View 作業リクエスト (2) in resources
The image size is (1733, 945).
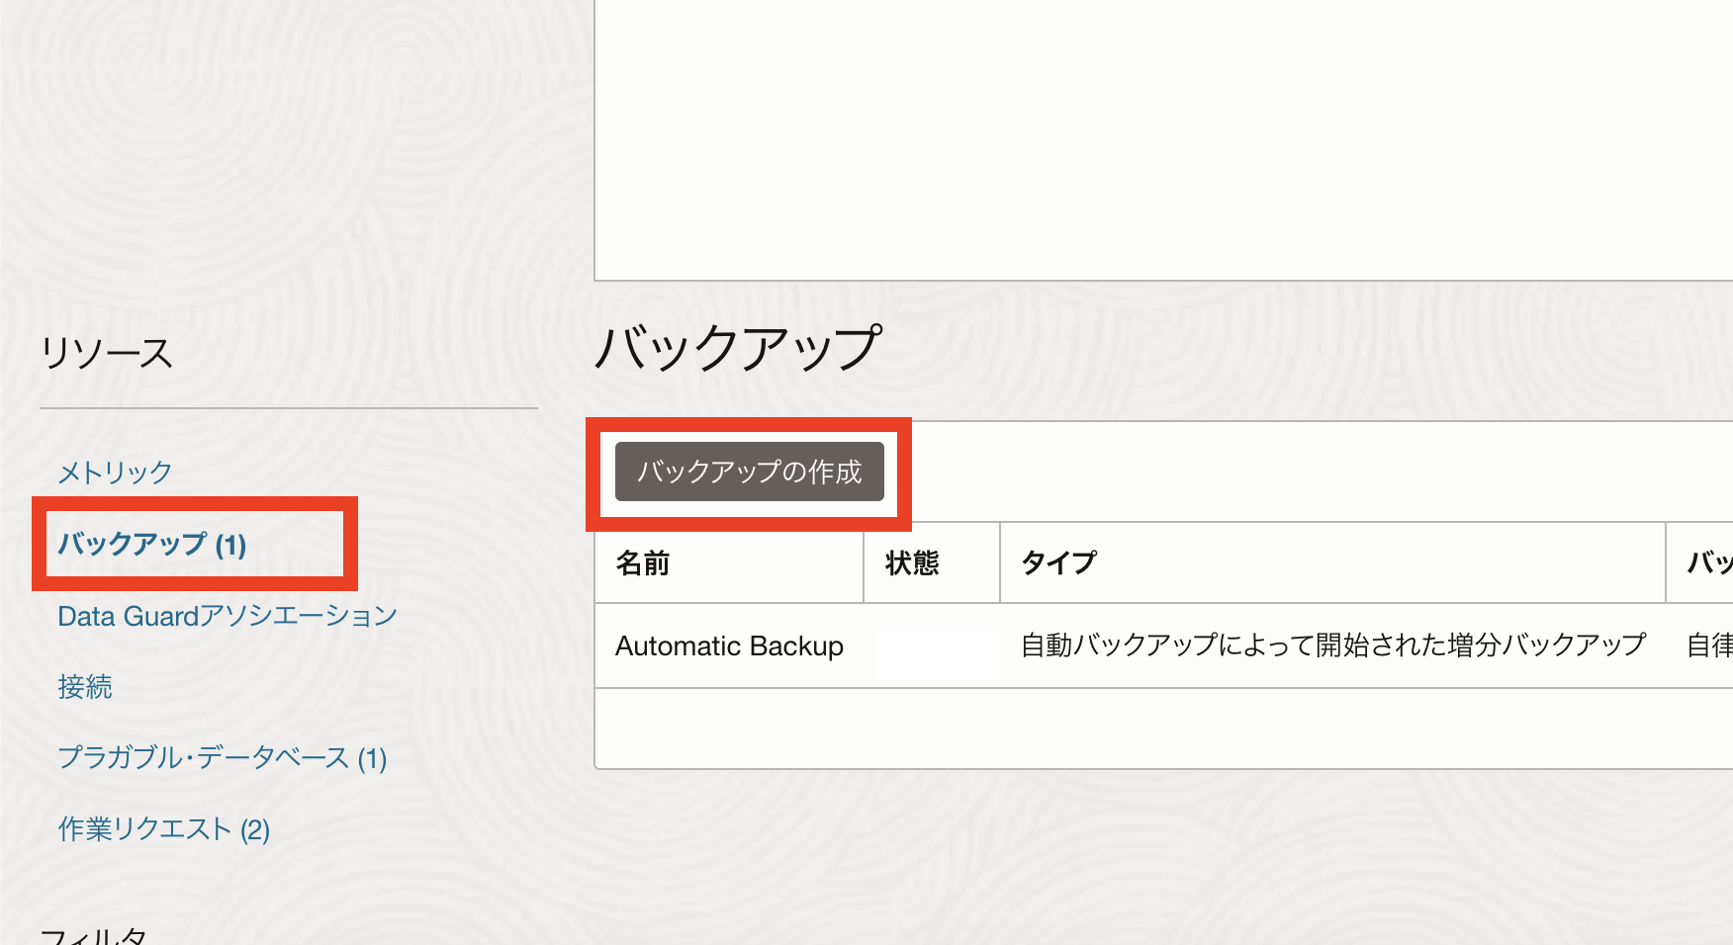tap(164, 829)
